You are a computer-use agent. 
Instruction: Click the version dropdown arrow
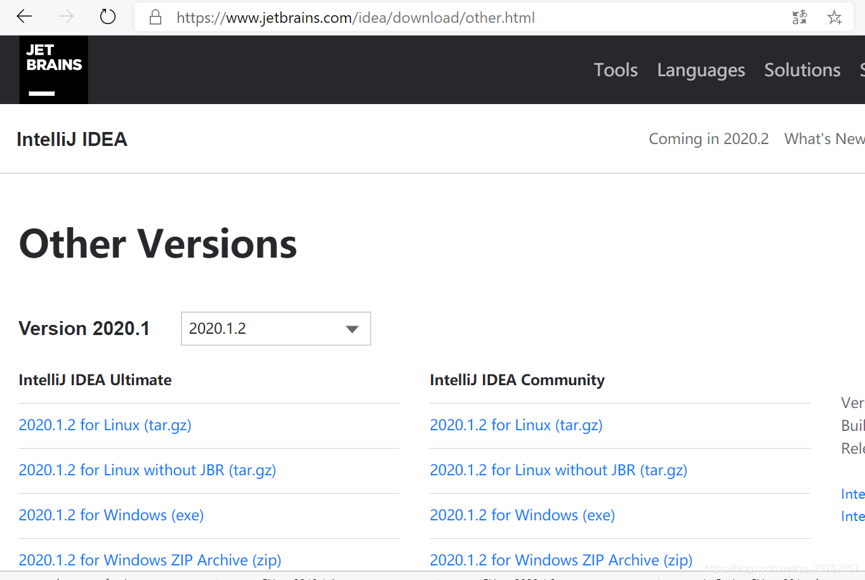tap(352, 329)
